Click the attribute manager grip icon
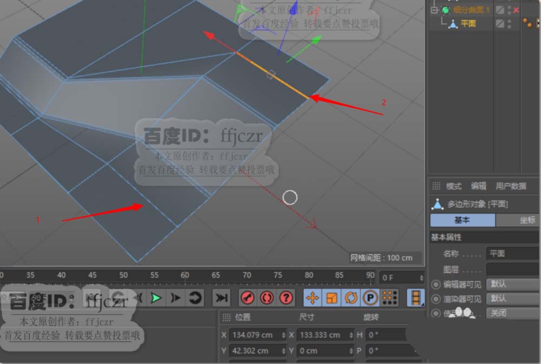This screenshot has width=541, height=364. pyautogui.click(x=436, y=186)
